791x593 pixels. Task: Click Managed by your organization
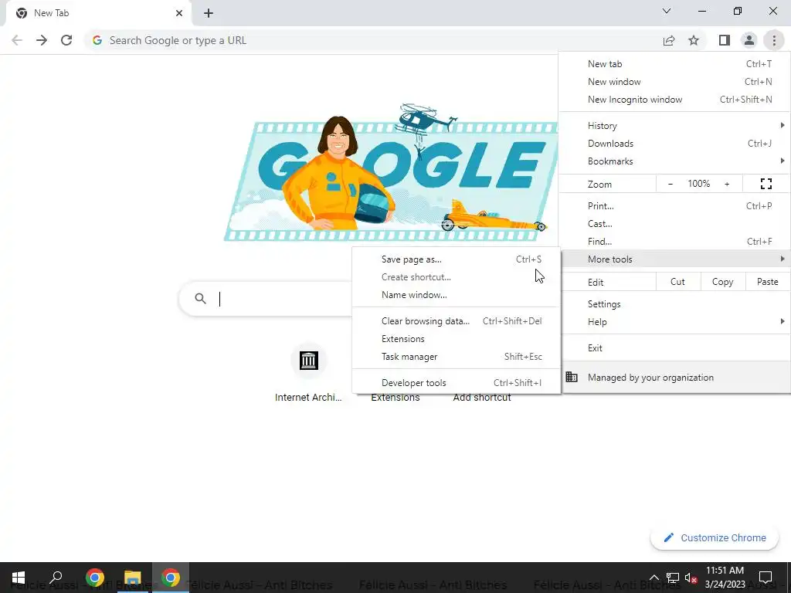coord(674,377)
